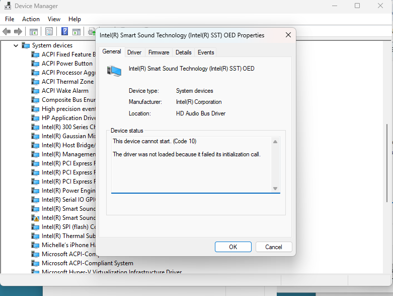
Task: Click the Properties toolbar icon
Action: 49,32
